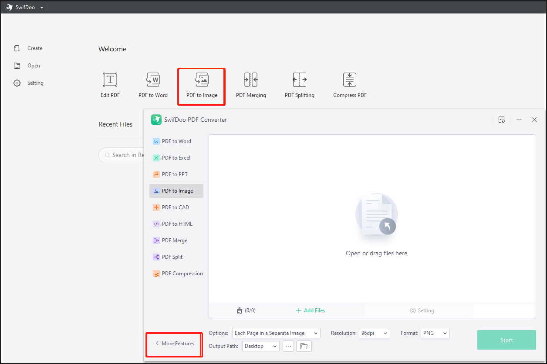Choose PDF to CAD converter
This screenshot has width=547, height=364.
176,207
